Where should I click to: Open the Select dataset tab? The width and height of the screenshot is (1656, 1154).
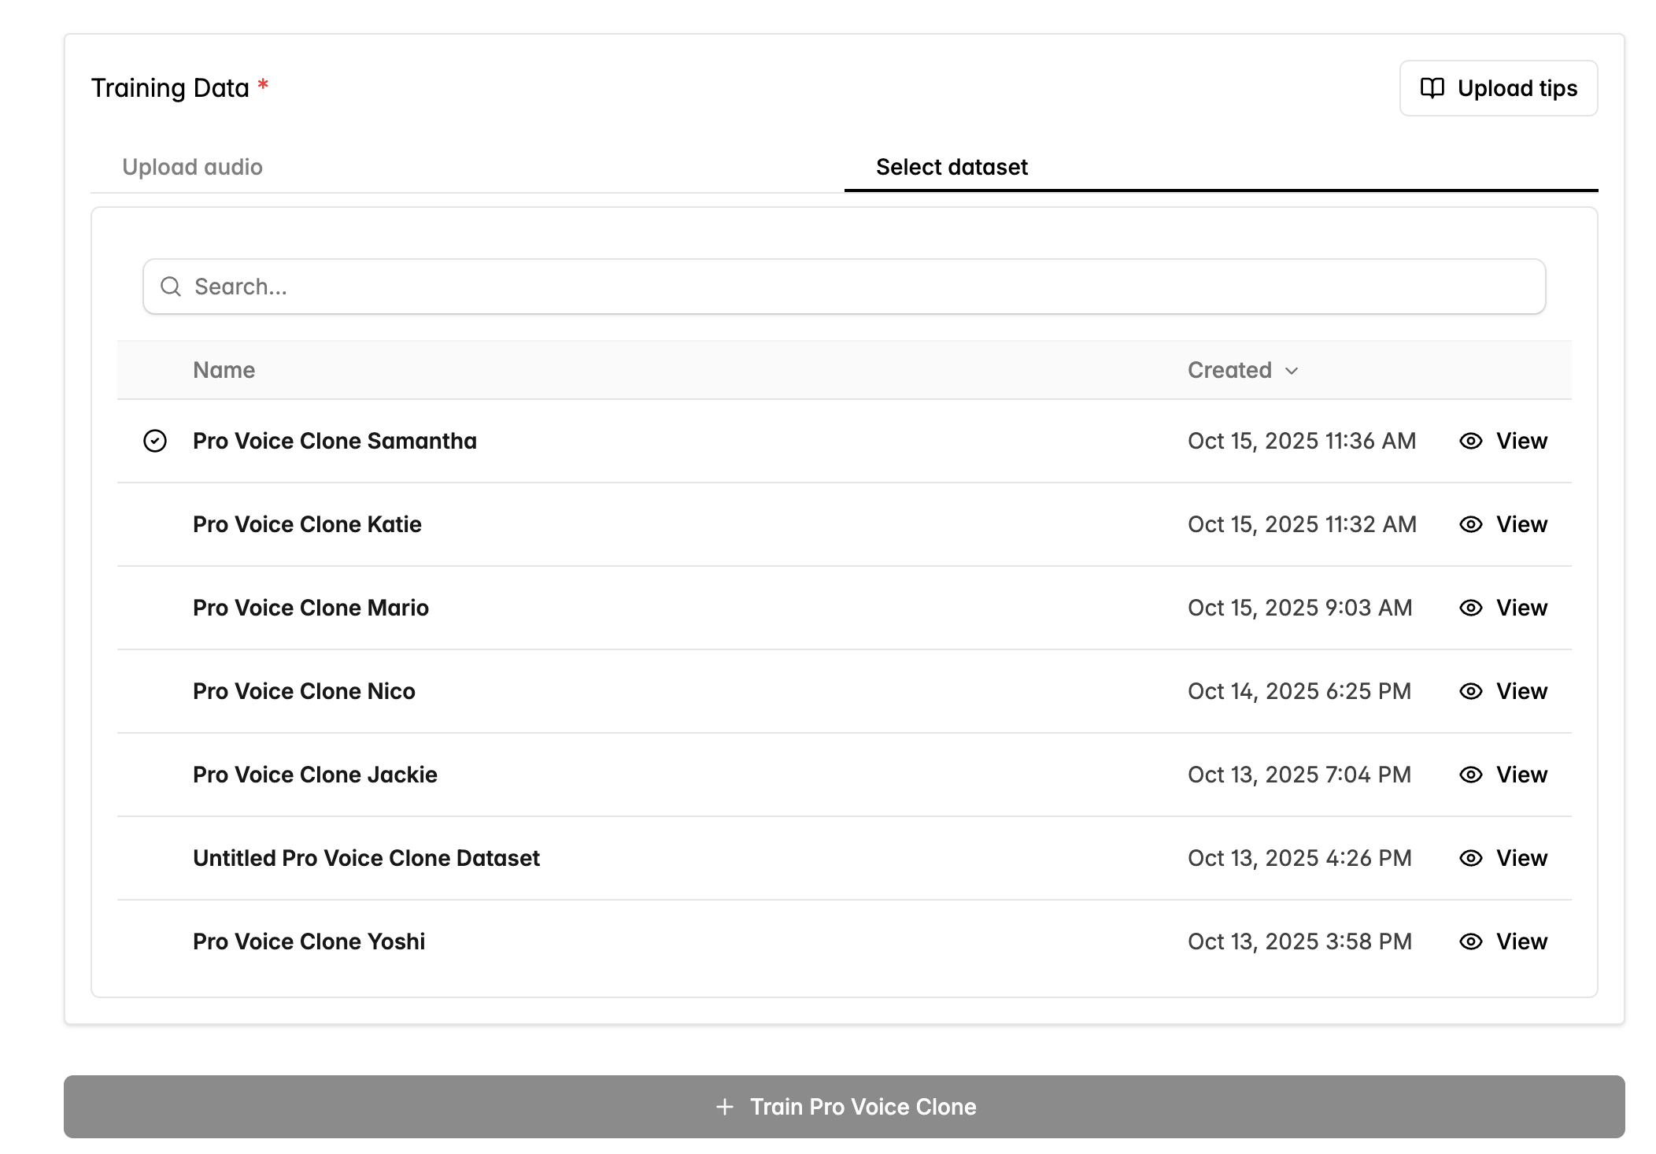point(951,167)
